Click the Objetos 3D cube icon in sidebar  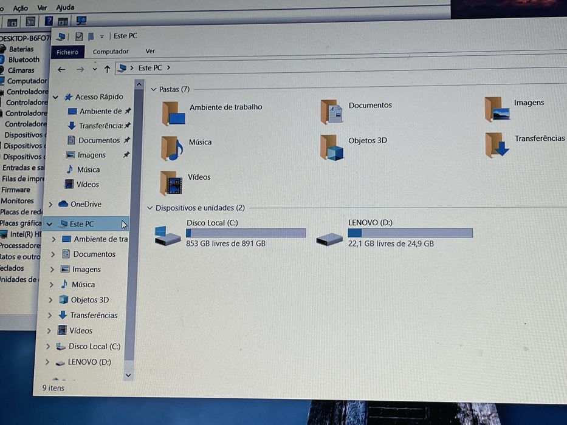pyautogui.click(x=64, y=299)
